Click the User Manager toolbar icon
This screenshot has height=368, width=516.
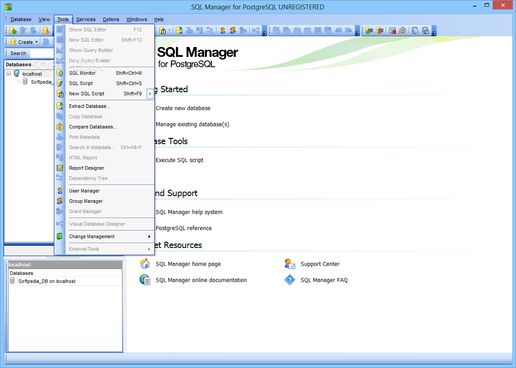pos(223,30)
